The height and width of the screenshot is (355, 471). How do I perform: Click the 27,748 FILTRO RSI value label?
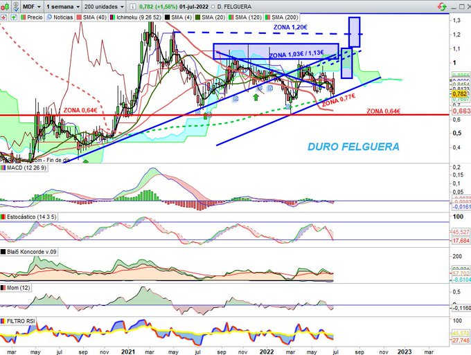tap(460, 340)
